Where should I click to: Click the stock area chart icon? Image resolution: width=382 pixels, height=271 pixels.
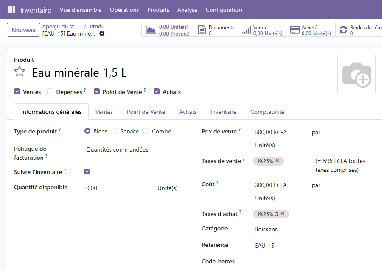point(151,30)
